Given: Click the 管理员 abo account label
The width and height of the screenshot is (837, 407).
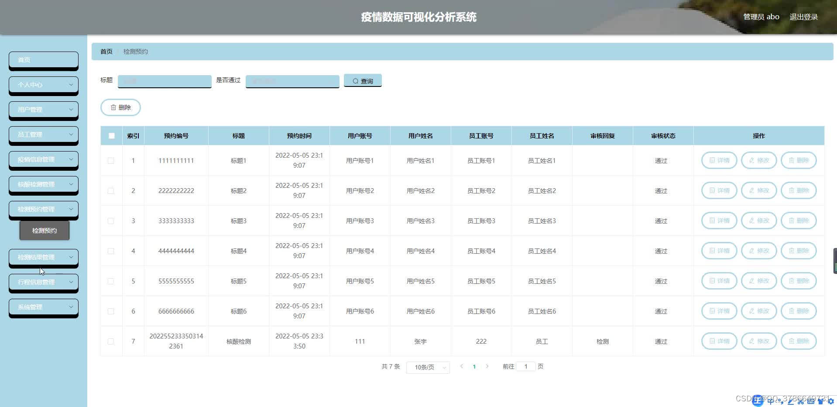Looking at the screenshot, I should (761, 17).
